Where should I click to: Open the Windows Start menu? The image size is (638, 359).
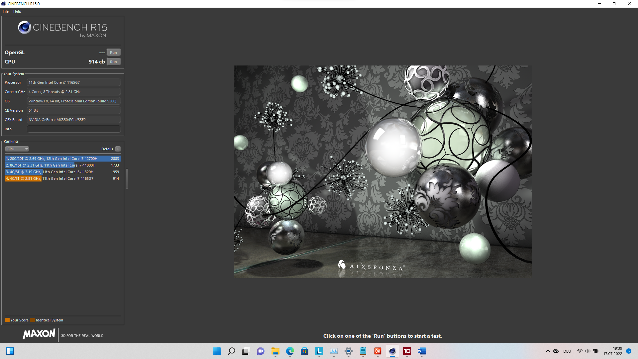coord(217,351)
